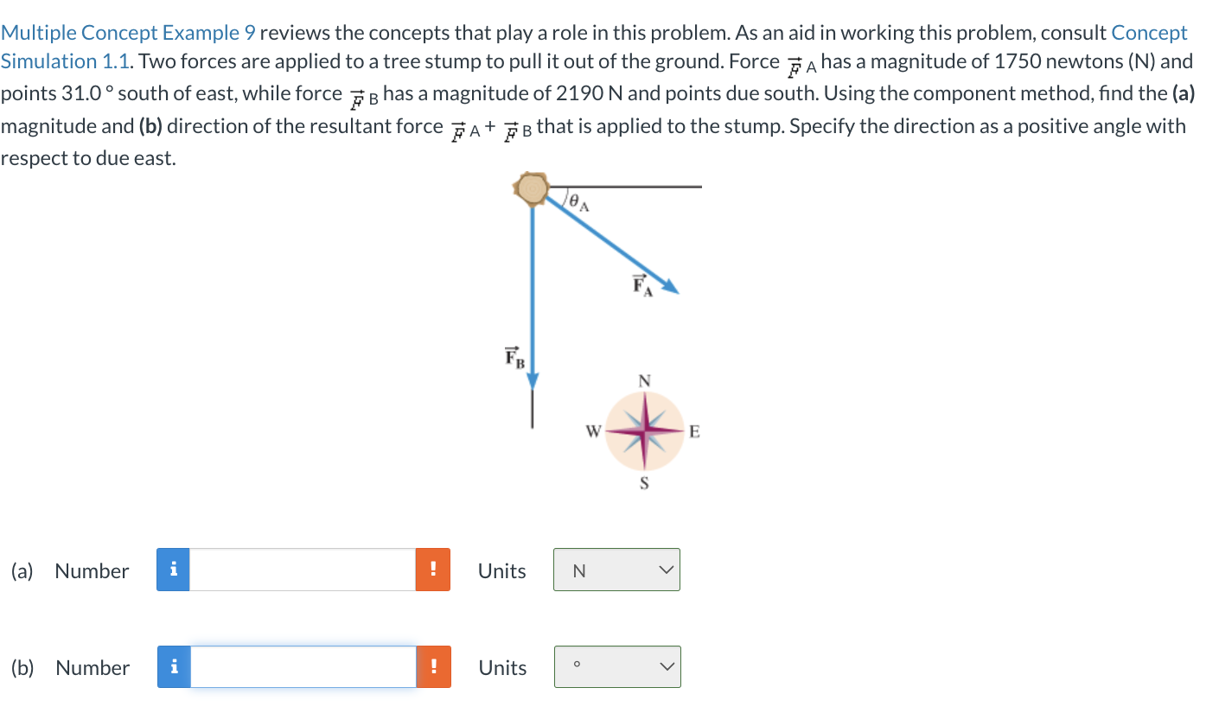Click the N label on the compass
This screenshot has width=1219, height=726.
(x=643, y=380)
